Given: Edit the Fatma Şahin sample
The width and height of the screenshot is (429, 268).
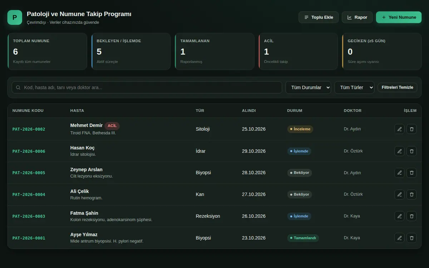Looking at the screenshot, I should tap(399, 216).
